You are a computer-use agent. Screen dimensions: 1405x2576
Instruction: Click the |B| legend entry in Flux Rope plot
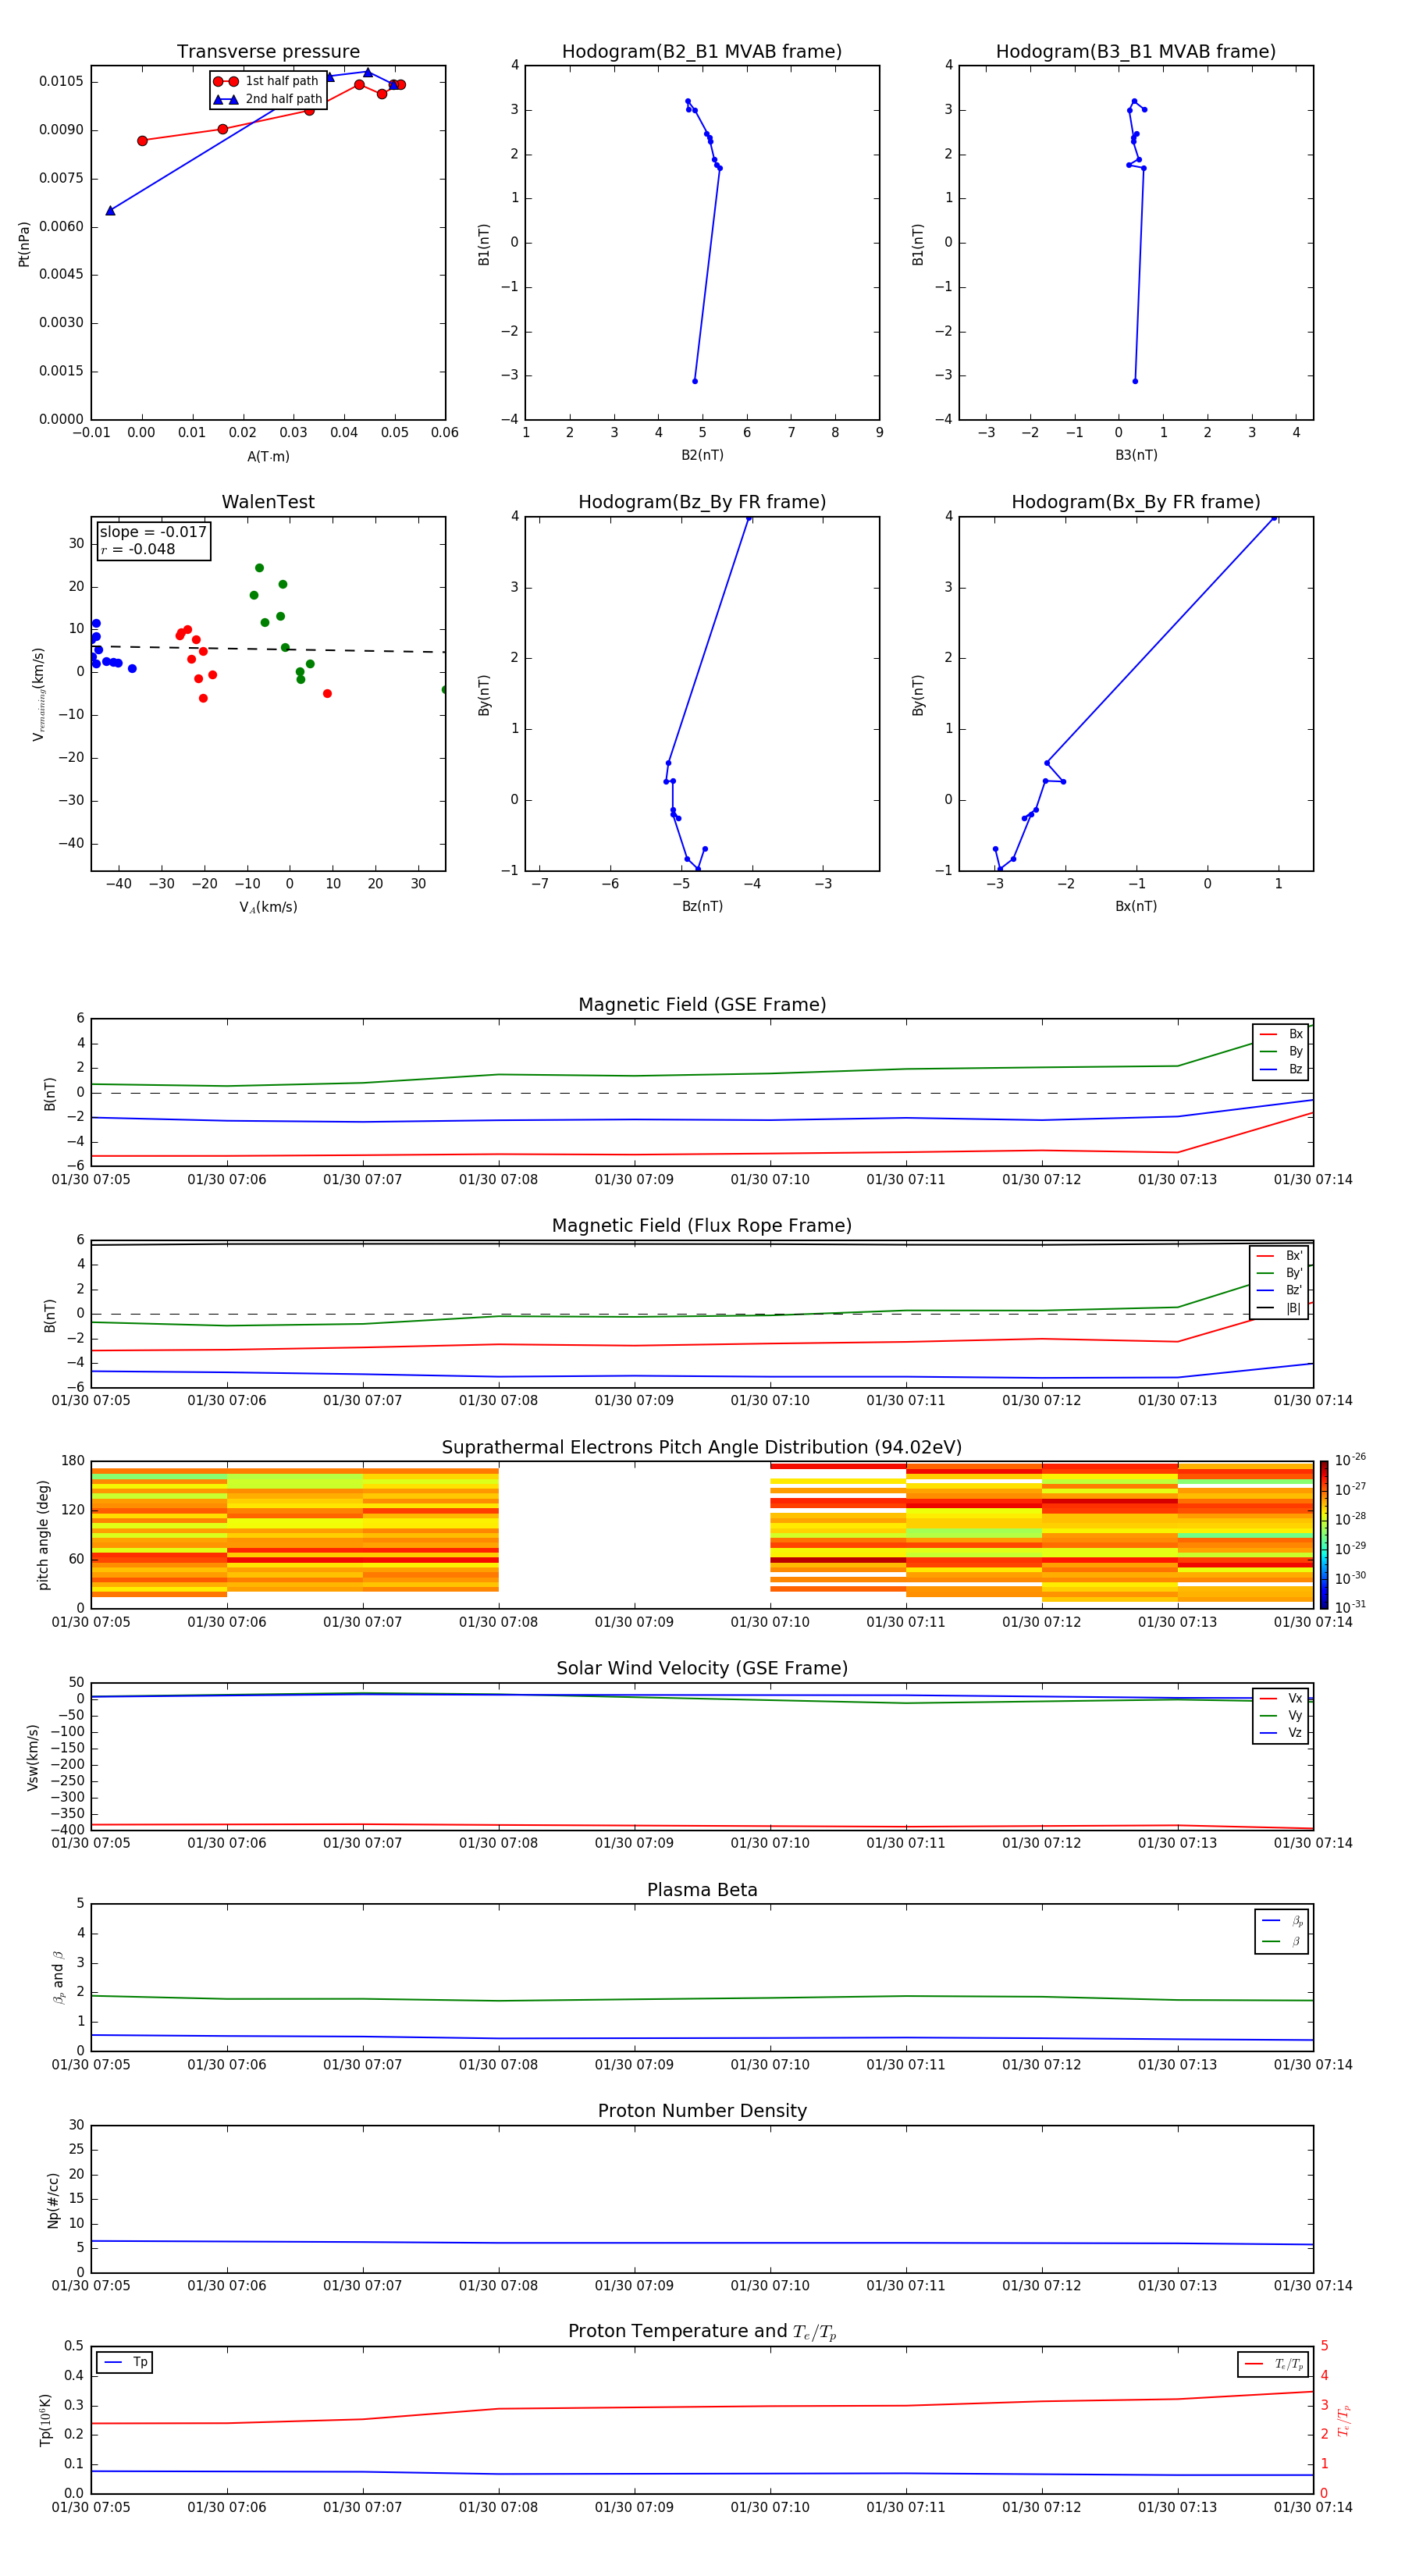[x=1279, y=1308]
